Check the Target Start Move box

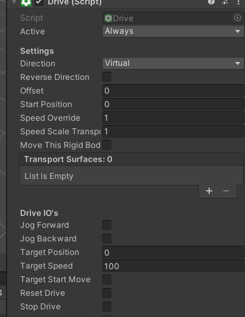pos(107,279)
